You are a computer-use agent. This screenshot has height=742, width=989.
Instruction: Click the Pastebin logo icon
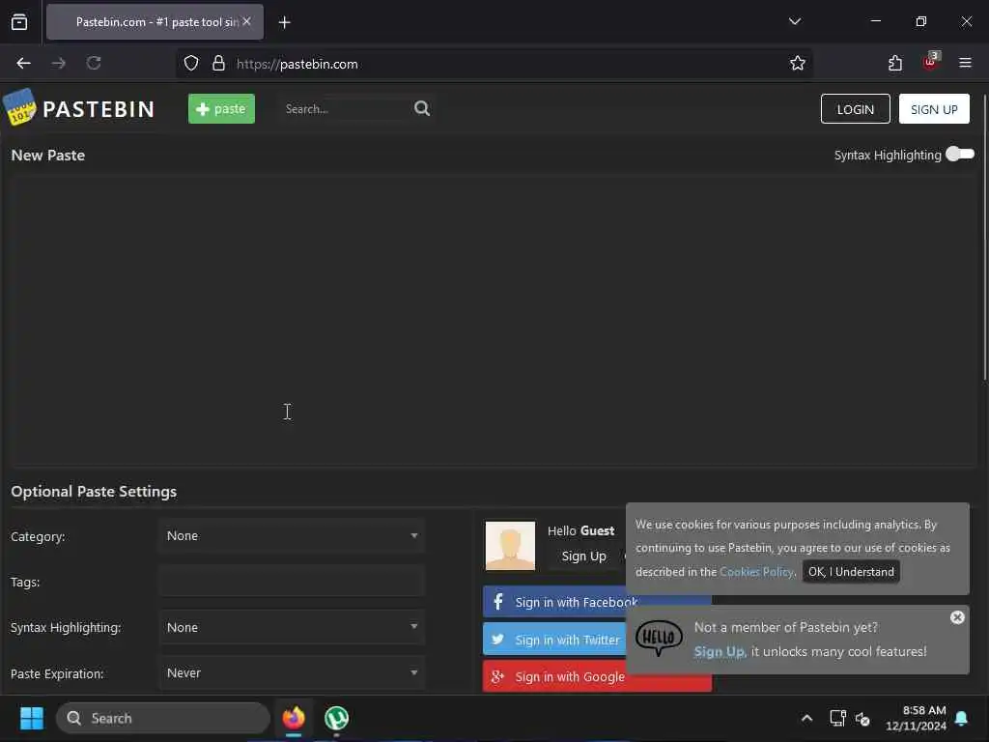click(x=19, y=107)
